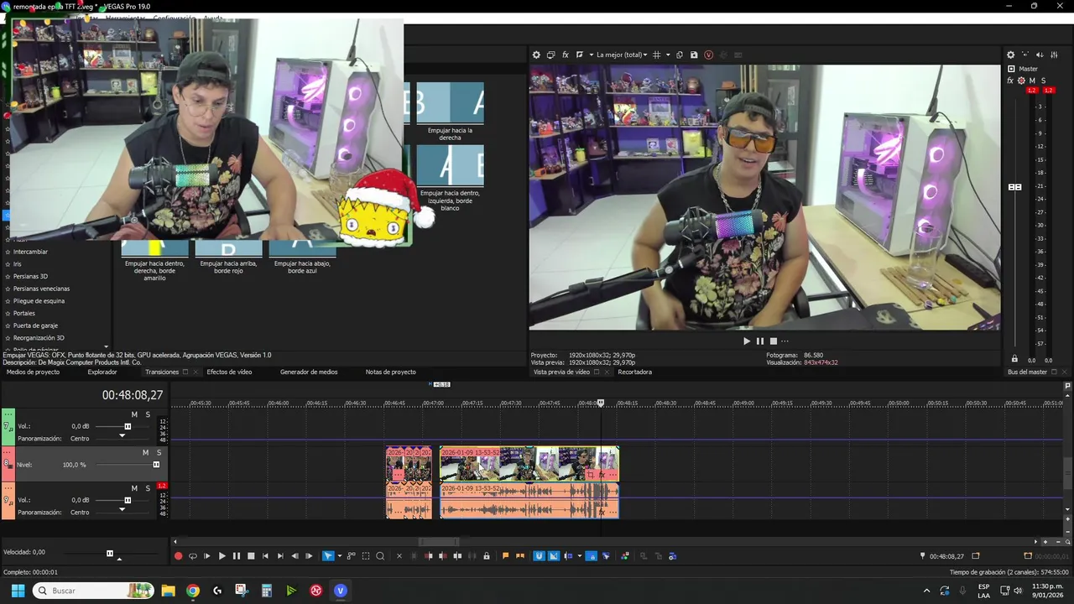Click the timeline Record button
Image resolution: width=1074 pixels, height=604 pixels.
178,555
